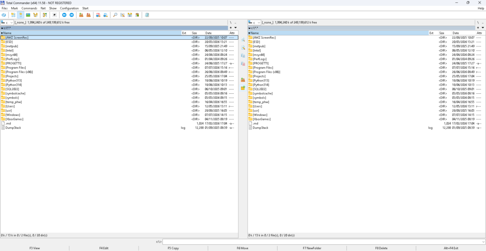Open the Help menu
Image resolution: width=486 pixels, height=251 pixels.
point(480,9)
